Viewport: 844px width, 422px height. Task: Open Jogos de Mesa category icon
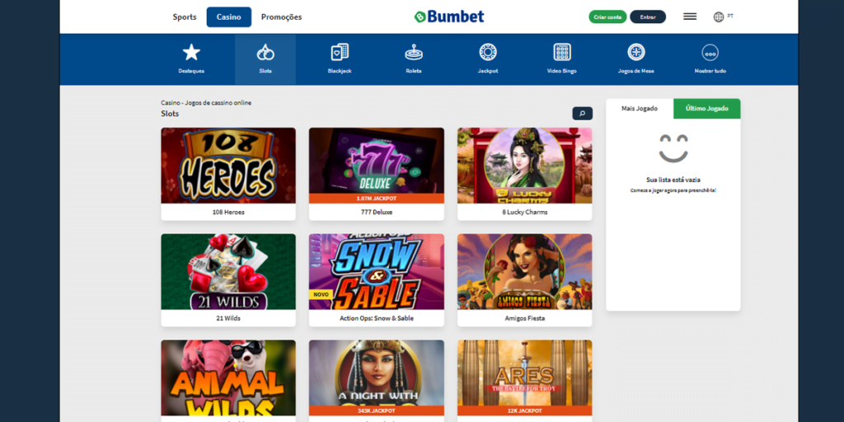point(636,52)
